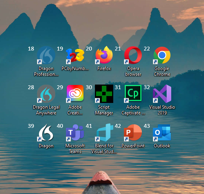The height and width of the screenshot is (194, 204).
Task: Click the white Dragon flame icon
Action: [46, 132]
